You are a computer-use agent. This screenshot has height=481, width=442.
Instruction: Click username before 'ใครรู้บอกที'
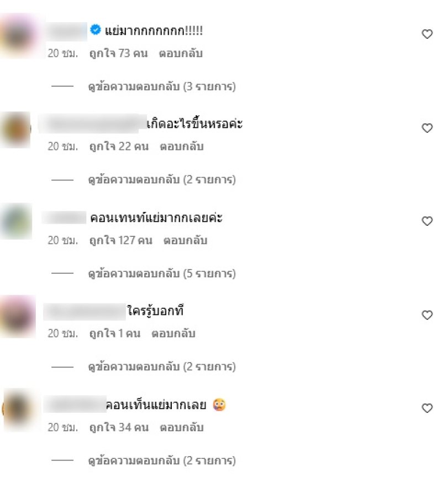click(85, 312)
